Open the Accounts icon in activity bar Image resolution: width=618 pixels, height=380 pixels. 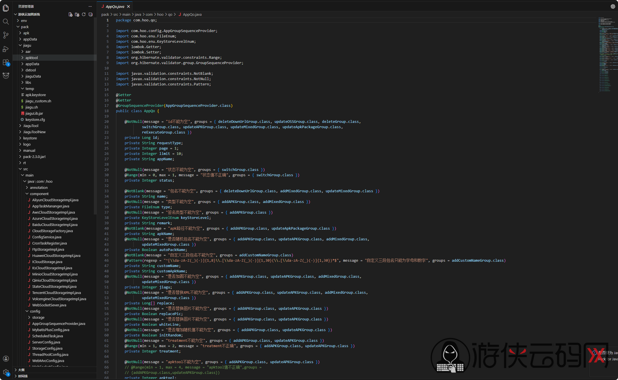(6, 359)
